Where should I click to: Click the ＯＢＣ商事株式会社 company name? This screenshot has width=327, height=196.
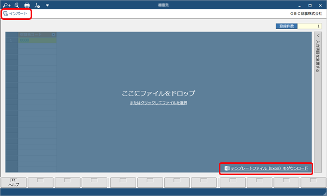tap(306, 14)
